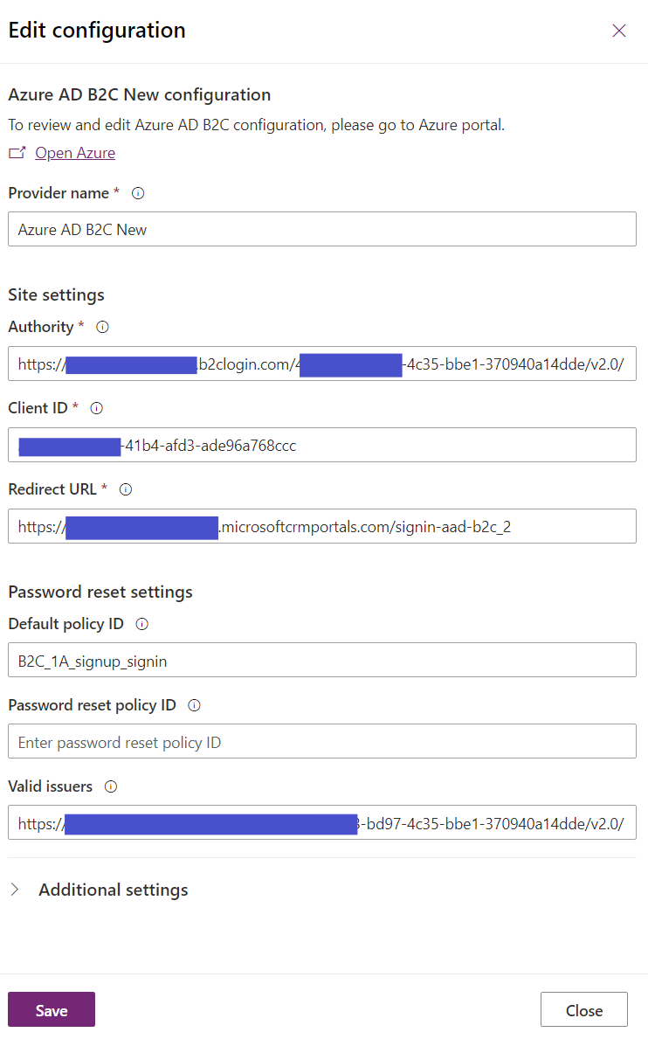
Task: Click the Additional settings heading
Action: [x=114, y=890]
